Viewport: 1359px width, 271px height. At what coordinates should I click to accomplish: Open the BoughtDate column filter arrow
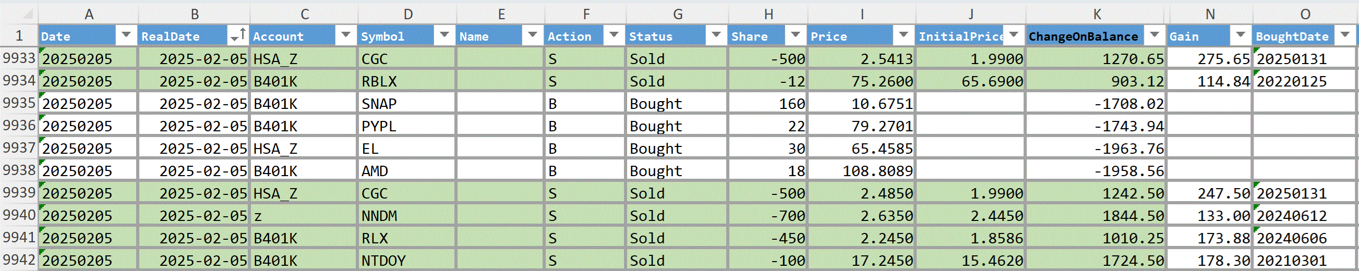(x=1345, y=35)
